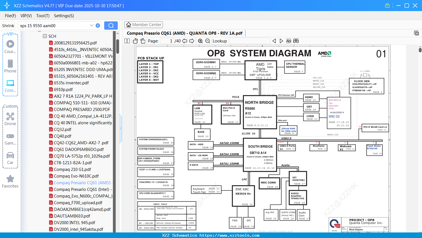The image size is (422, 238).
Task: Click the Shrink button
Action: (x=8, y=26)
